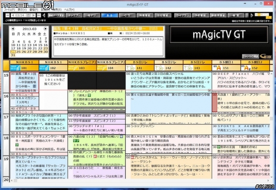Image resolution: width=276 pixels, height=190 pixels.
Task: Select day 23 in the calendar
Action: click(x=46, y=48)
